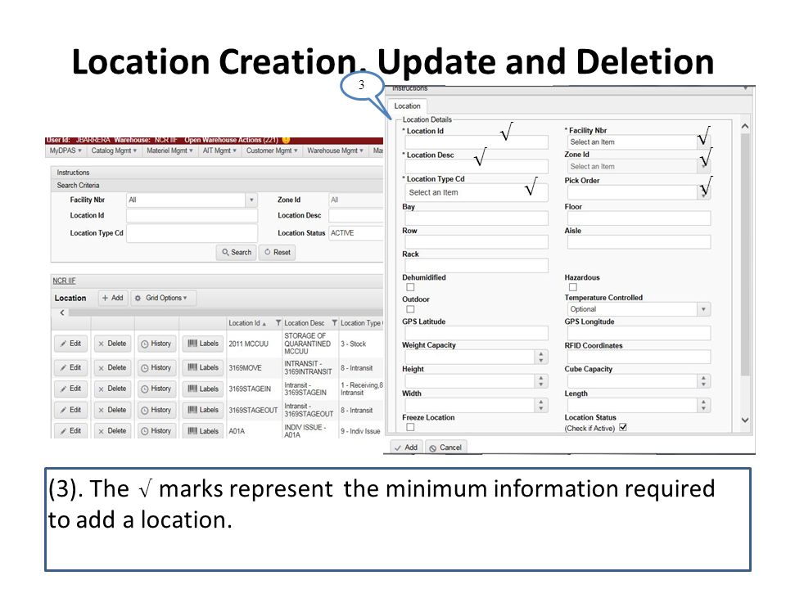Toggle the Outdoor checkbox
The image size is (786, 589).
coord(410,309)
